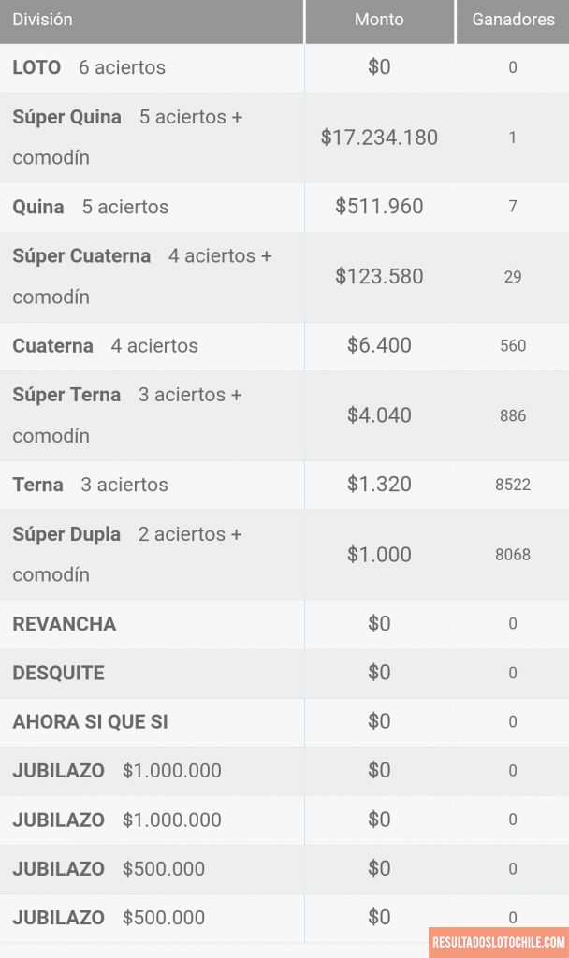569x958 pixels.
Task: Click the Ganadores column header
Action: pyautogui.click(x=513, y=20)
